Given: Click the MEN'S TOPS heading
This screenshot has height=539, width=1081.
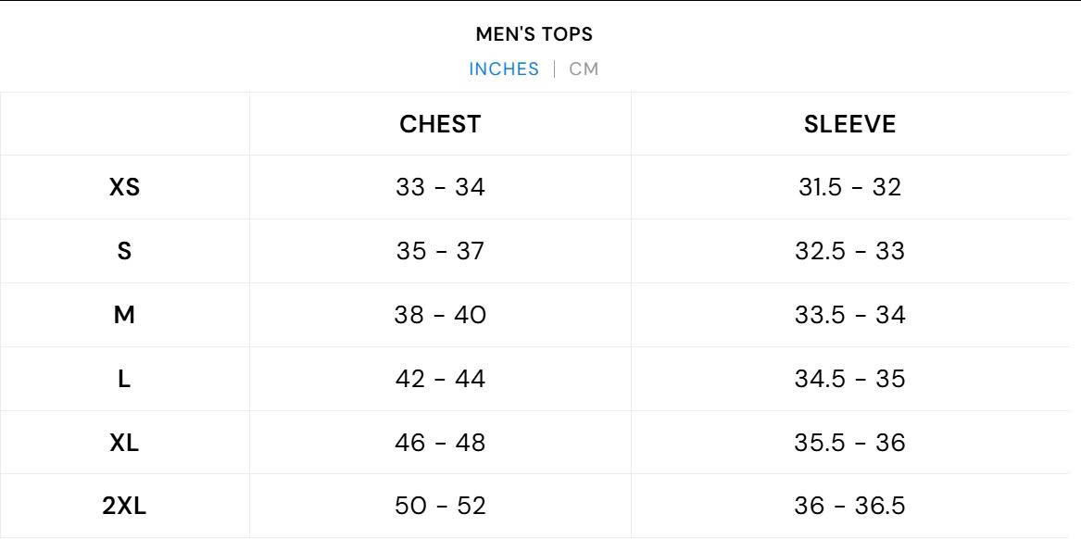Looking at the screenshot, I should point(534,34).
